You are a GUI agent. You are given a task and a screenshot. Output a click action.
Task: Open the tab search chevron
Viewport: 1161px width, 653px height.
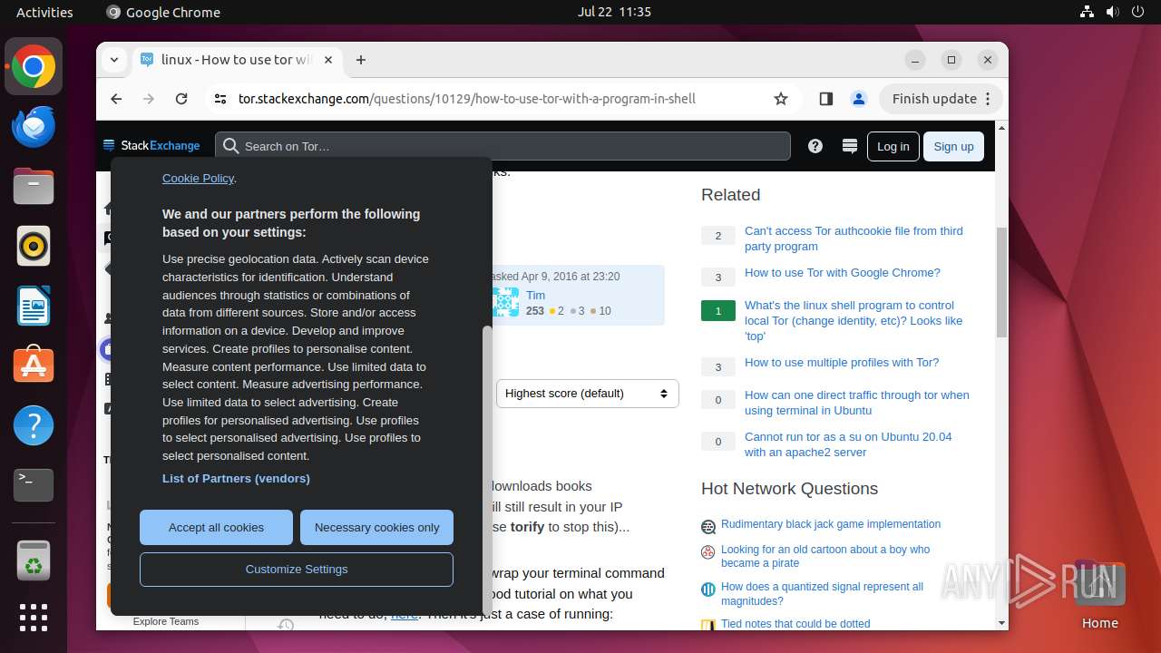114,60
